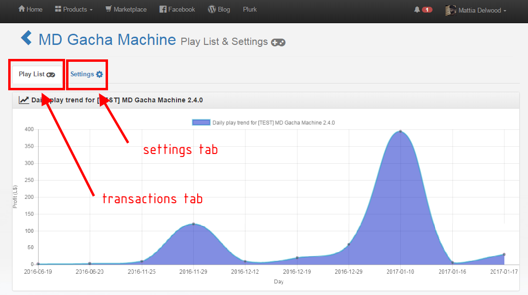
Task: Click the gear icon on the Settings tab
Action: pos(99,74)
